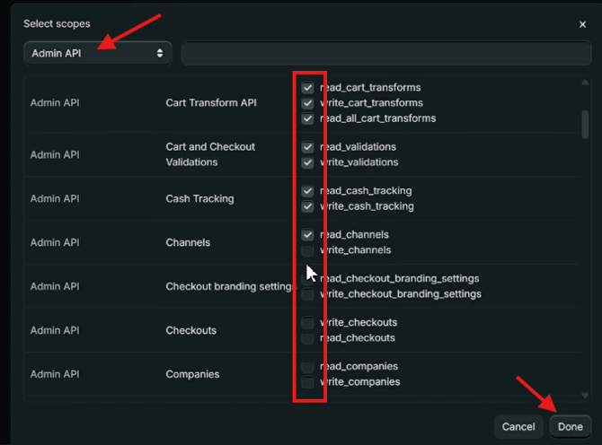
Task: Click the Cancel button
Action: [518, 427]
